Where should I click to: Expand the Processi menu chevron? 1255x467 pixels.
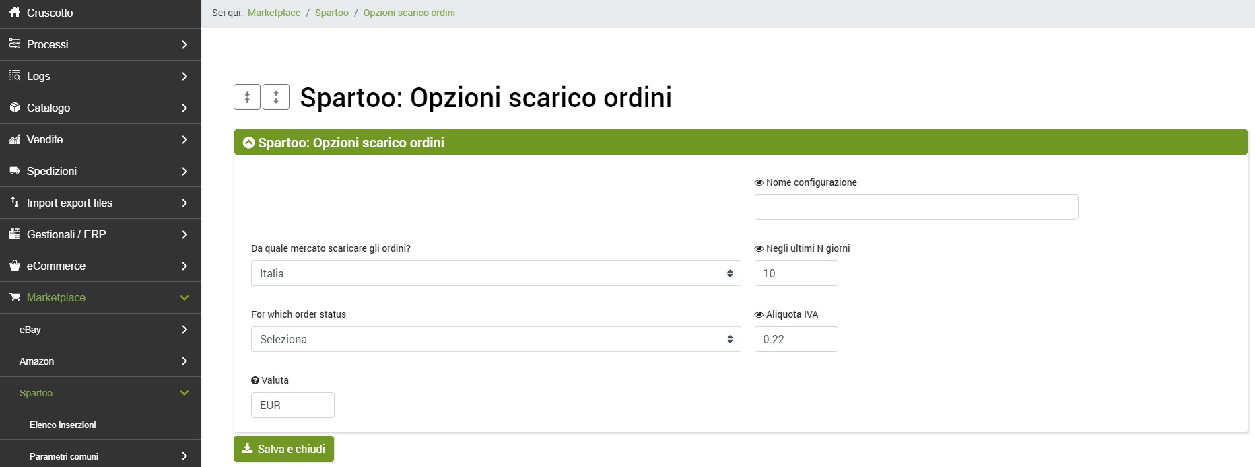184,44
